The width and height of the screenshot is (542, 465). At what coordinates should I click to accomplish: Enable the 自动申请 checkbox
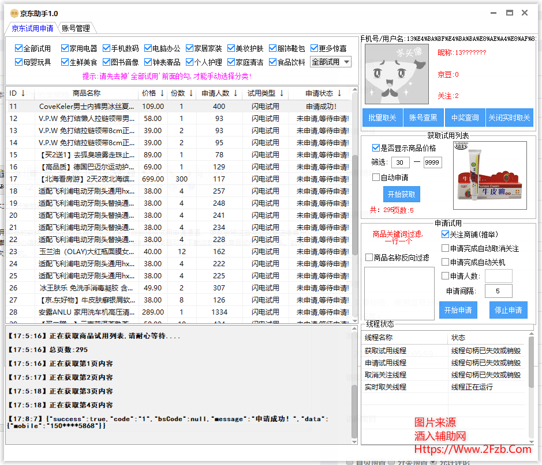[376, 177]
